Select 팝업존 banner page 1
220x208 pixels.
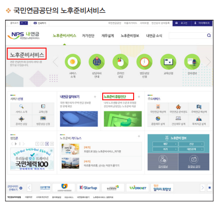pos(37,144)
